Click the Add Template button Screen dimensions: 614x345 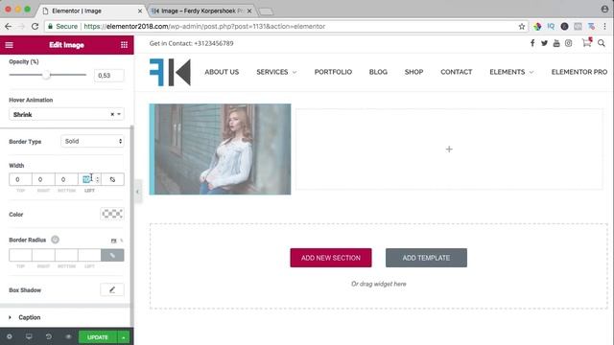point(426,258)
